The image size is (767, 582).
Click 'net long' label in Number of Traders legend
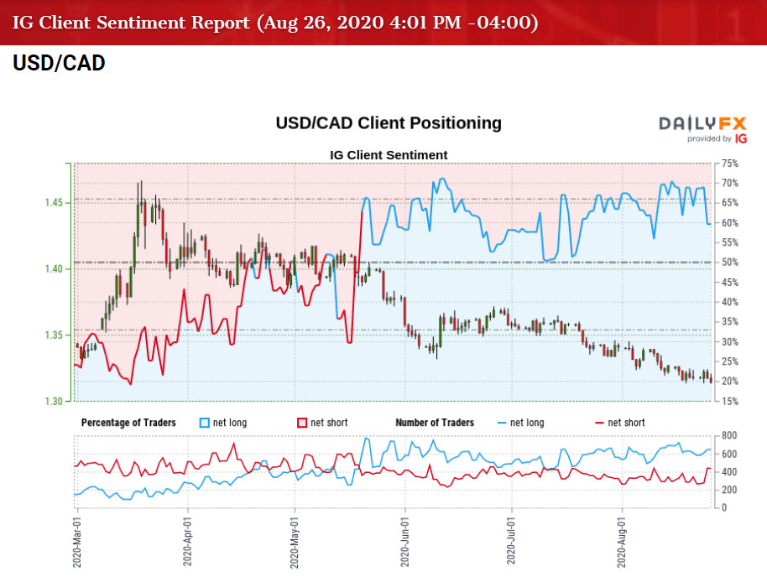tap(527, 423)
